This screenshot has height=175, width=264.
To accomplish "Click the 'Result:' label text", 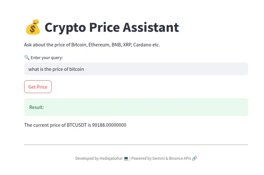I will pyautogui.click(x=36, y=107).
